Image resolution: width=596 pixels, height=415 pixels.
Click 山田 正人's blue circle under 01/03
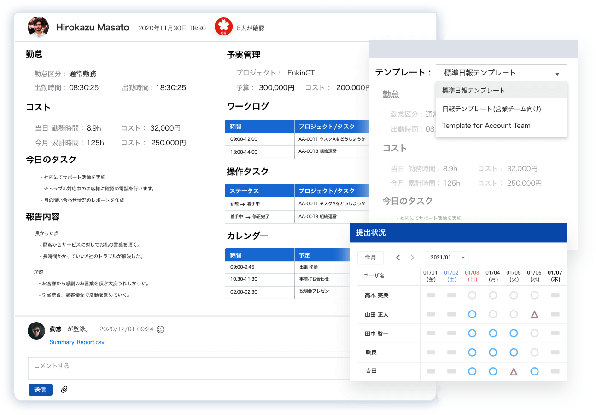click(x=472, y=314)
